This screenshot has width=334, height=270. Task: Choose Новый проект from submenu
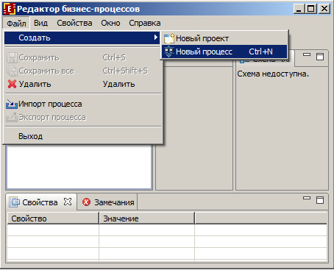click(x=224, y=38)
